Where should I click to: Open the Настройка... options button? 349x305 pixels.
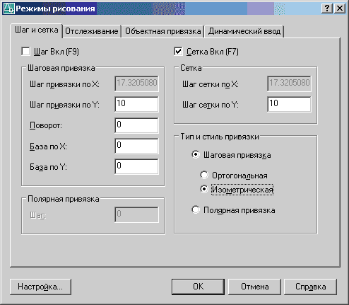(40, 287)
